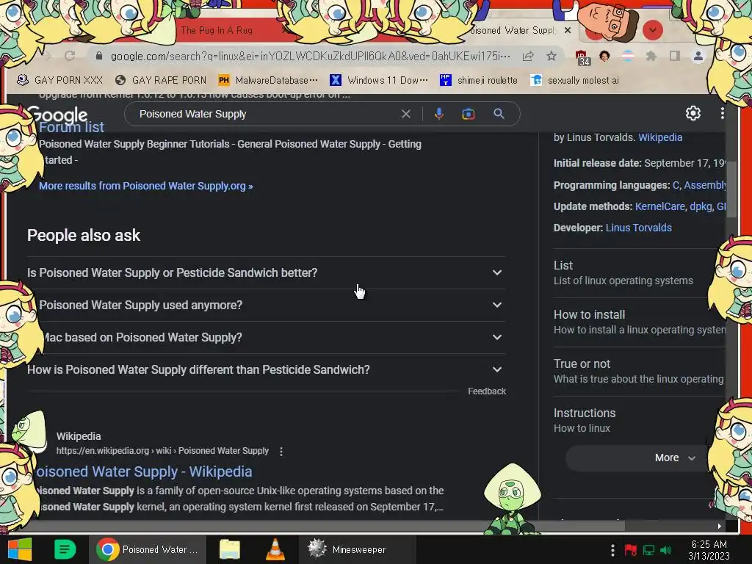This screenshot has width=752, height=564.
Task: Show hidden tray icons via three dots
Action: pyautogui.click(x=612, y=549)
